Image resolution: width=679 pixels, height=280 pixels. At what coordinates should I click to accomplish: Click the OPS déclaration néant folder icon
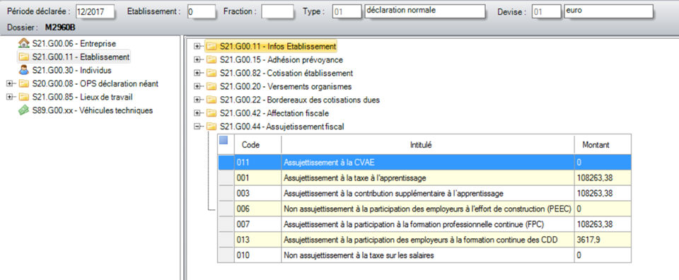[24, 83]
